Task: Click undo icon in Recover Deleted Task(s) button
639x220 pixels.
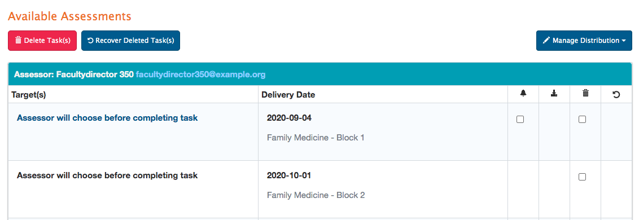Action: point(90,41)
